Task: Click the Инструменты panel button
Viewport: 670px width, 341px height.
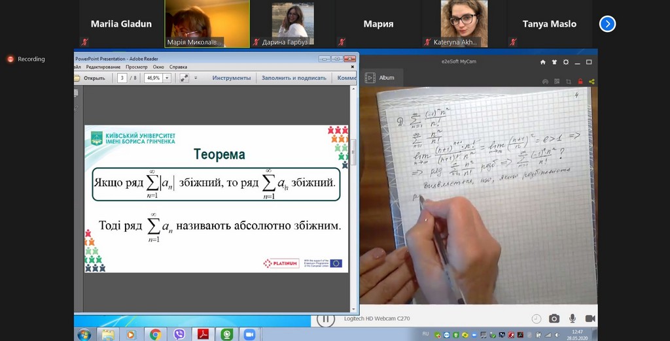Action: point(231,78)
